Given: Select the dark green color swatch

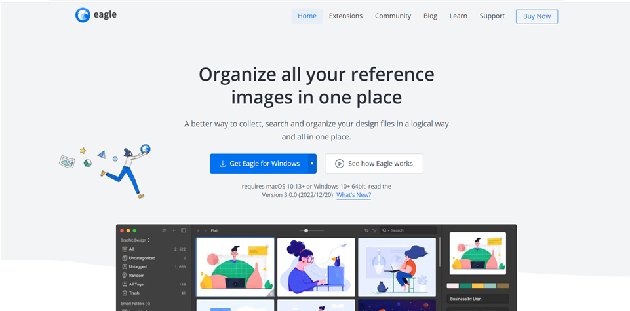Looking at the screenshot, I should click(465, 285).
